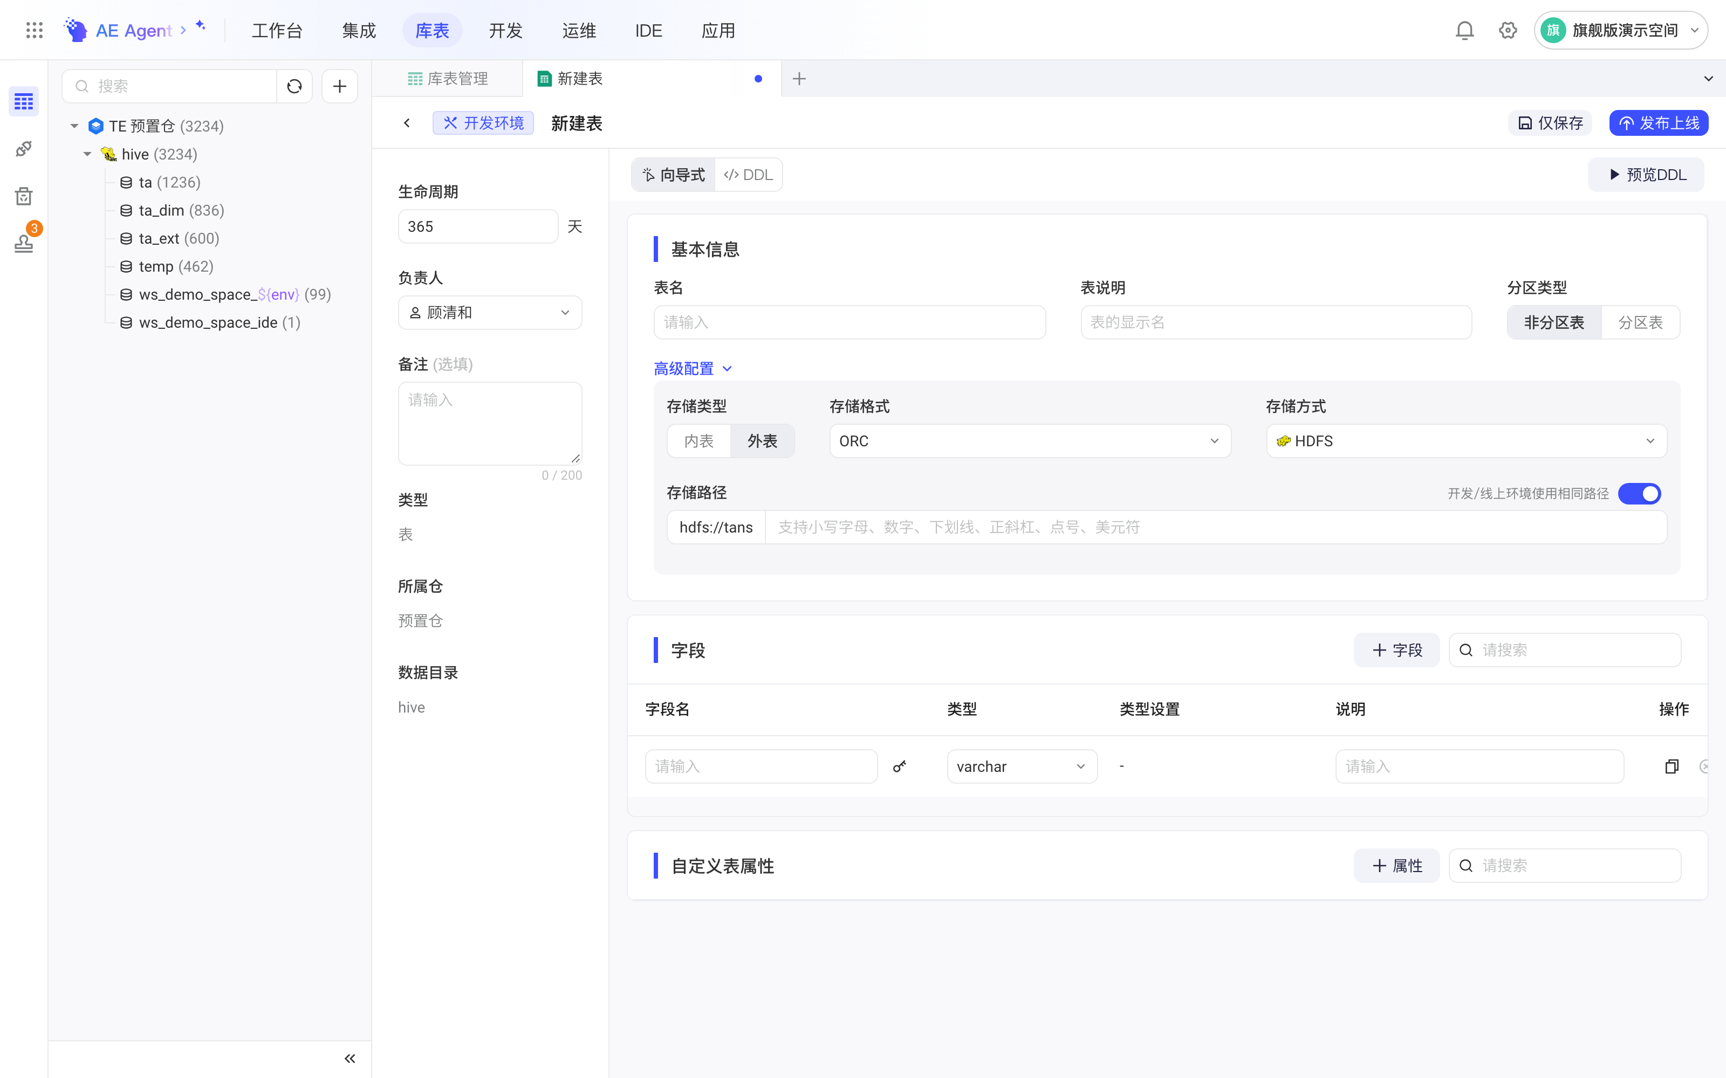1726x1078 pixels.
Task: Open the 负责人 owner dropdown
Action: pyautogui.click(x=490, y=312)
